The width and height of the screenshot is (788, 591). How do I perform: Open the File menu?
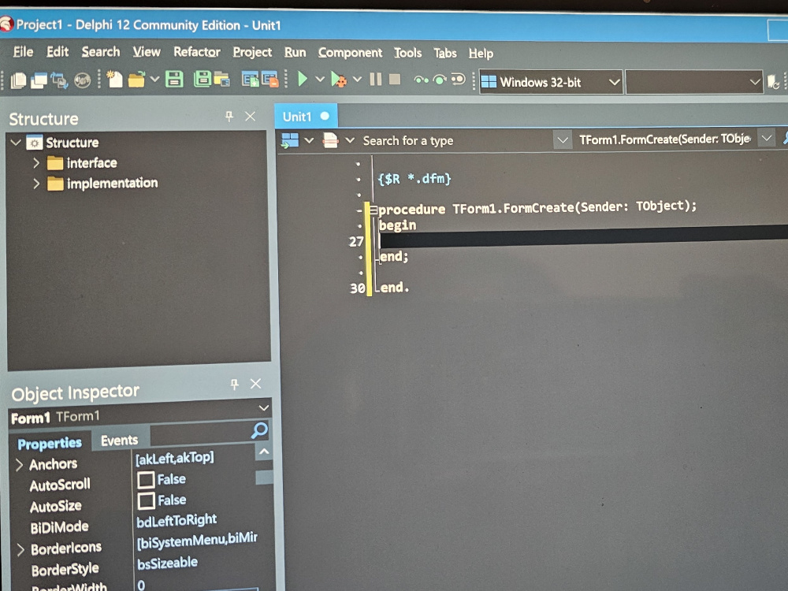pos(23,52)
